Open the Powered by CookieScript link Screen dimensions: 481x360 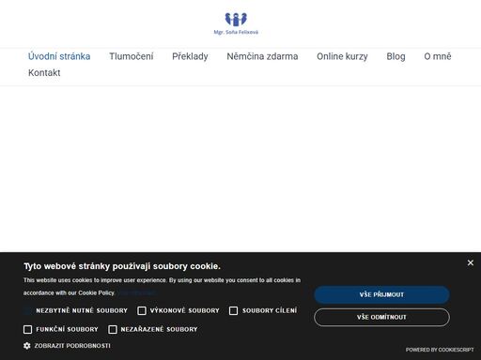(440, 350)
